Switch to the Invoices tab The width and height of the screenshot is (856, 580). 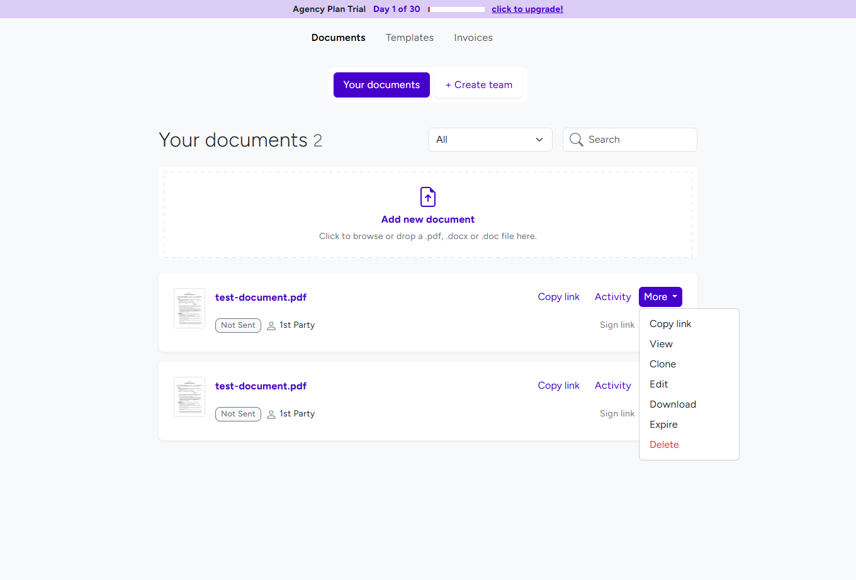click(473, 38)
